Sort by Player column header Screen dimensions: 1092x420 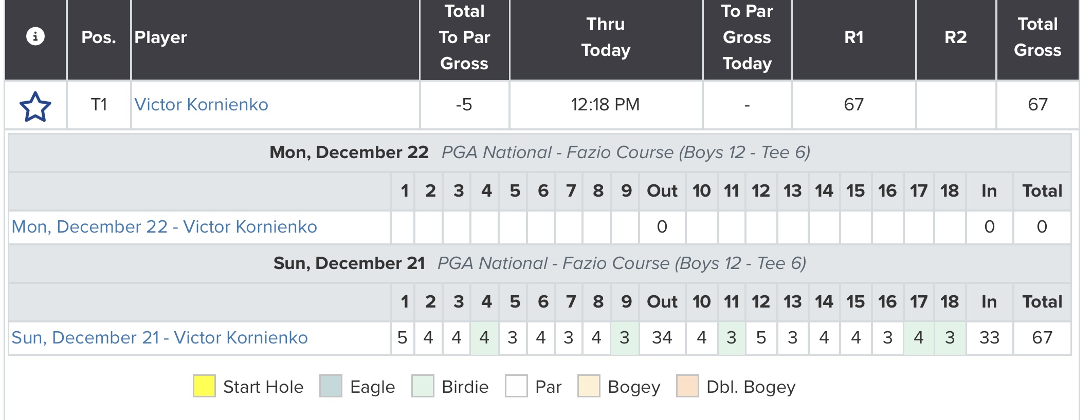(160, 37)
